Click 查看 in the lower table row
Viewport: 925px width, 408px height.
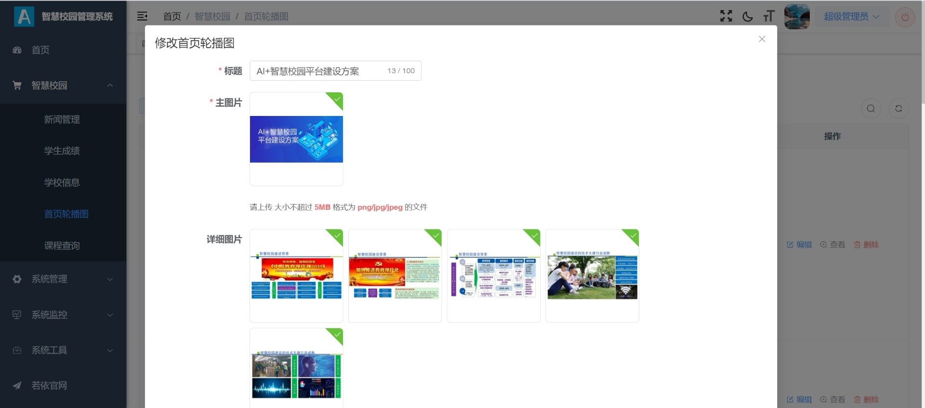(832, 399)
